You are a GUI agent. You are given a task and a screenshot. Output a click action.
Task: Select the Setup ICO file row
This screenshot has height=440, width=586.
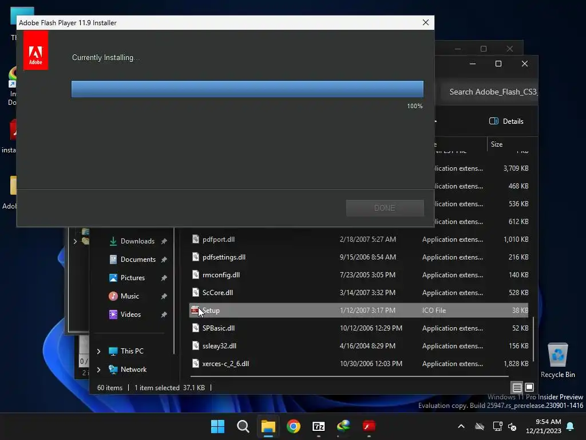coord(359,311)
